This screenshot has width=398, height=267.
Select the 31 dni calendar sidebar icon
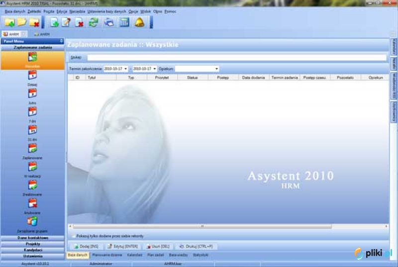pos(32,130)
